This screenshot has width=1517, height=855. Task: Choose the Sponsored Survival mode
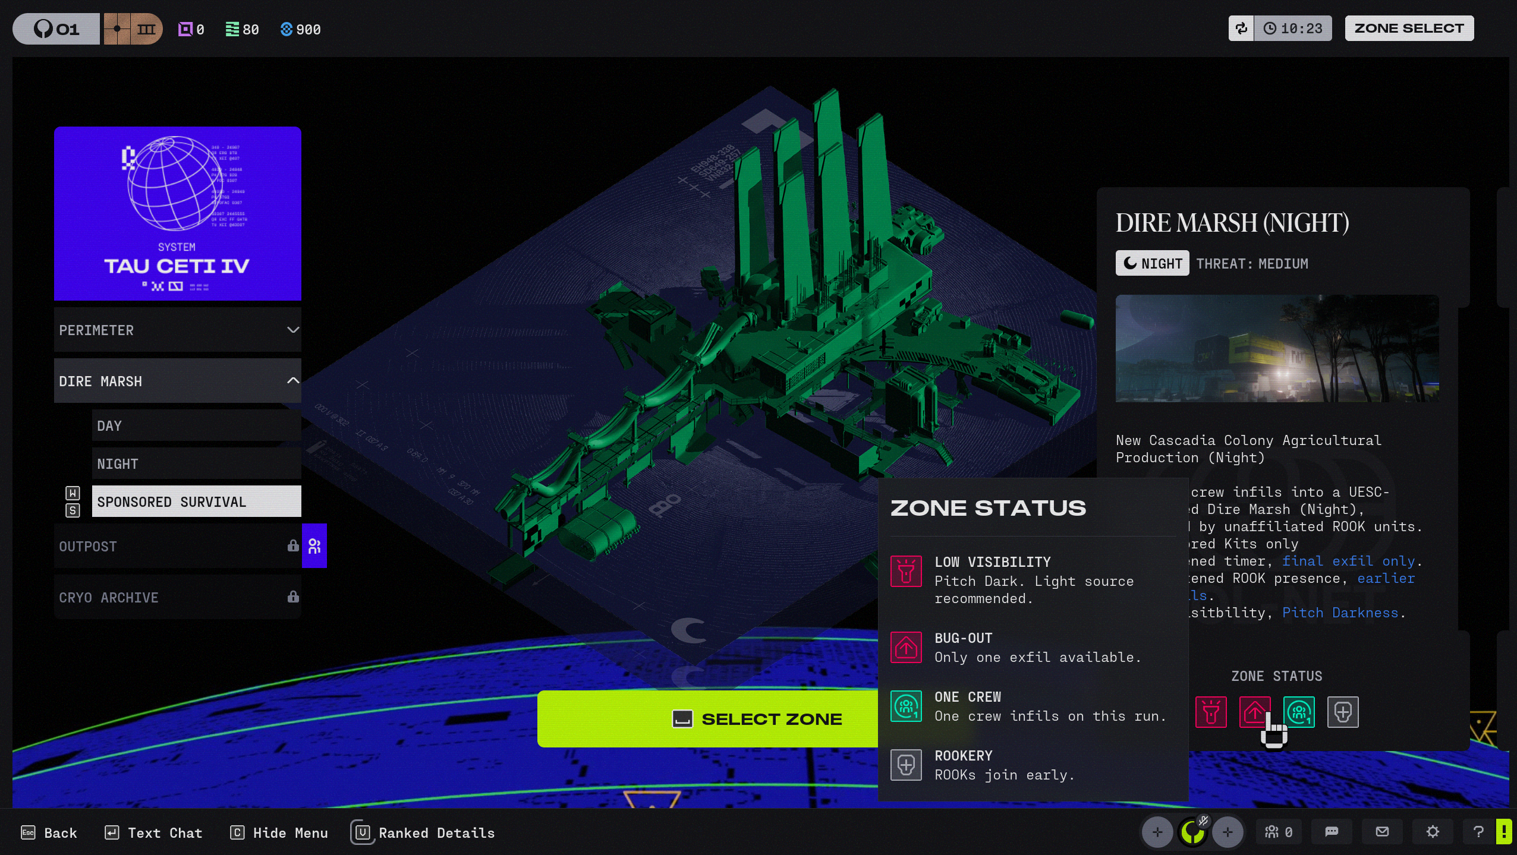point(197,501)
